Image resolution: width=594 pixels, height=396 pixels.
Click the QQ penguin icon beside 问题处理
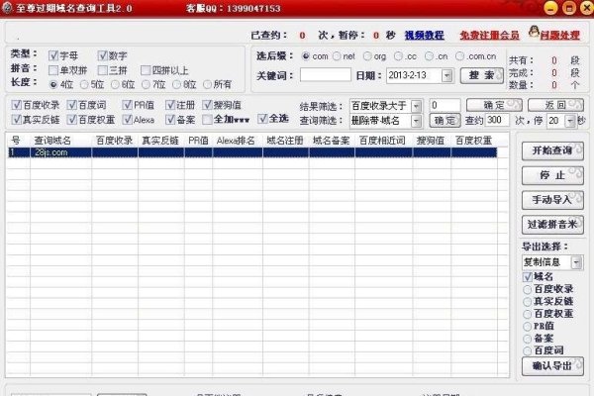[x=534, y=32]
